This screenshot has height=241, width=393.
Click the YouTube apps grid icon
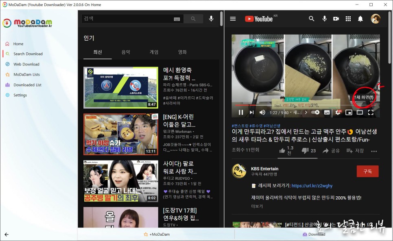point(348,18)
